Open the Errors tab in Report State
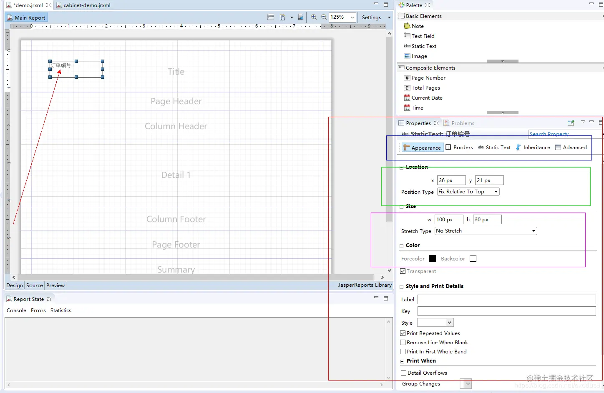Screen dimensions: 604x393 (x=38, y=310)
